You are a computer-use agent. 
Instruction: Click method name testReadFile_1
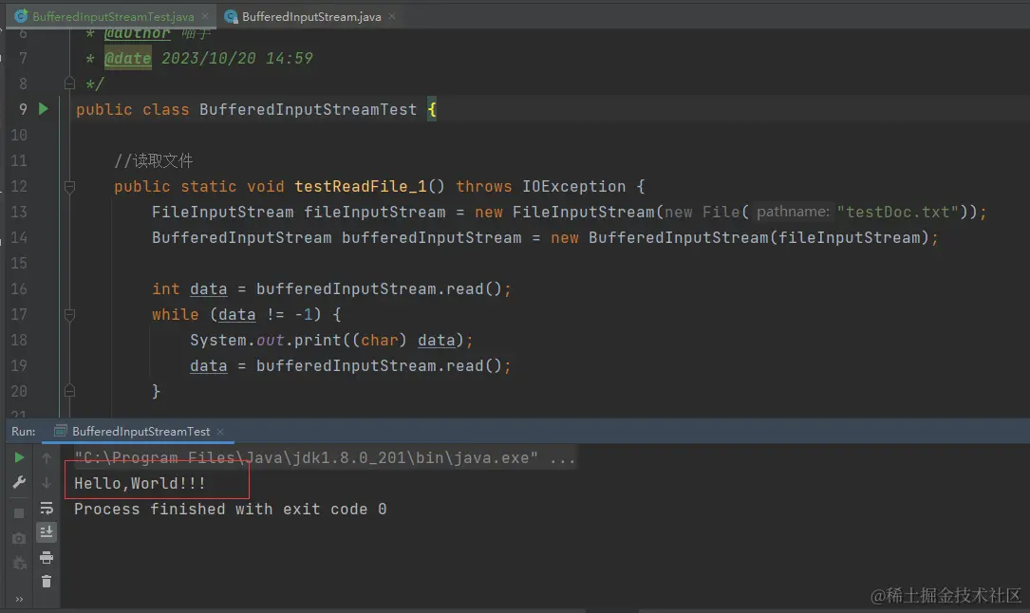point(361,186)
